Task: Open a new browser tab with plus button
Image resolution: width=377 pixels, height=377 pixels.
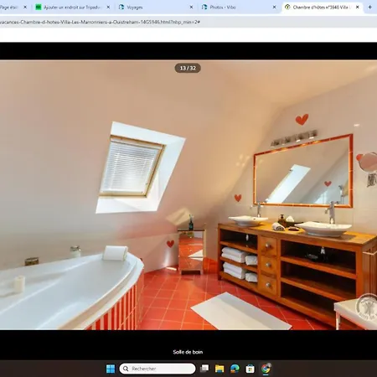Action: tap(370, 8)
